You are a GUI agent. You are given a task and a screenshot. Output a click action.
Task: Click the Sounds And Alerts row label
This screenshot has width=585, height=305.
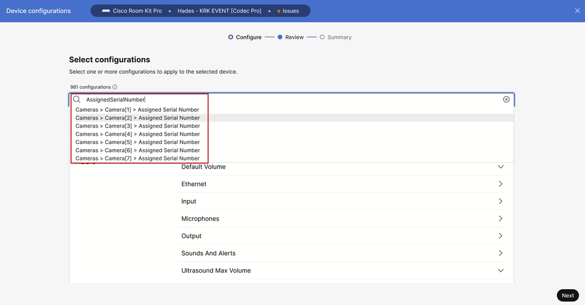coord(208,253)
